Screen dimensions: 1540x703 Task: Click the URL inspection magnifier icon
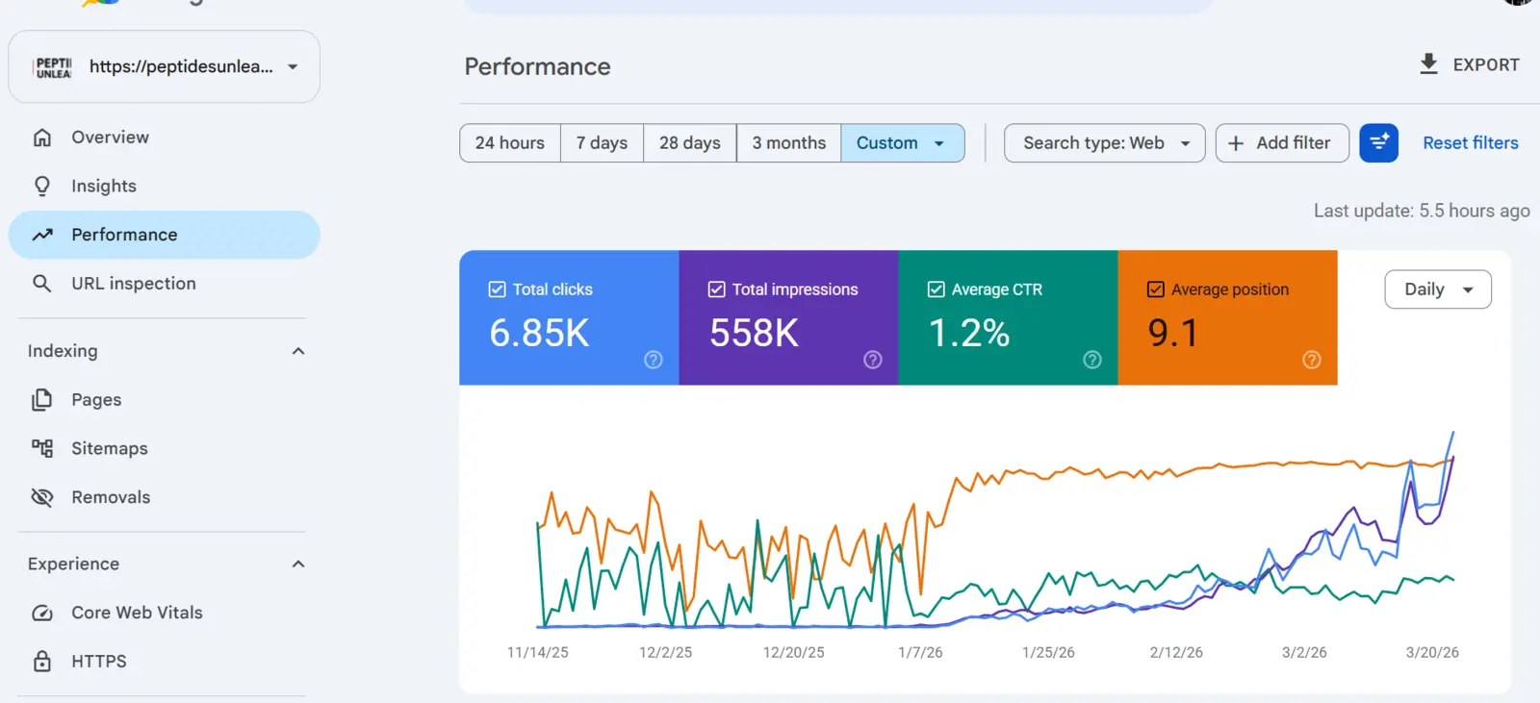[42, 284]
